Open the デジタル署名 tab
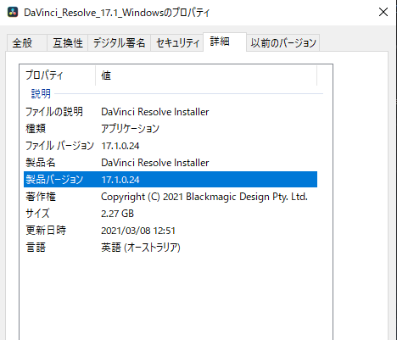The height and width of the screenshot is (340, 397). point(119,43)
